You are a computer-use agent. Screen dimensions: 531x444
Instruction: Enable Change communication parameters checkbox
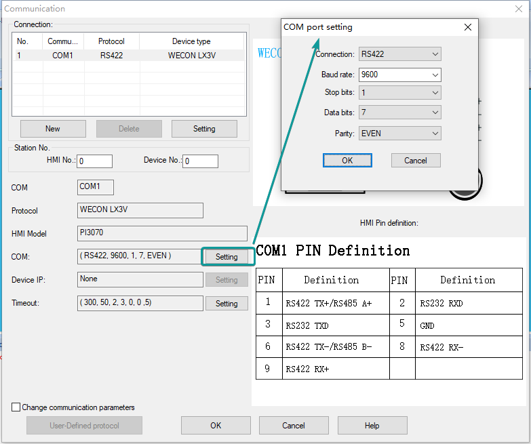pyautogui.click(x=16, y=407)
